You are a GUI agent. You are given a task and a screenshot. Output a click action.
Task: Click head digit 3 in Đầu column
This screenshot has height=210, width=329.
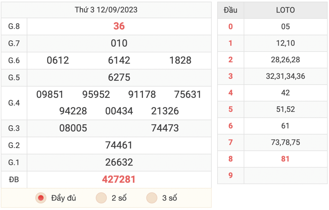coord(230,76)
